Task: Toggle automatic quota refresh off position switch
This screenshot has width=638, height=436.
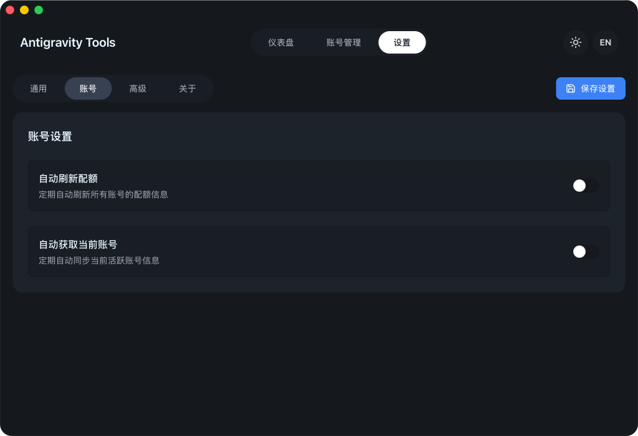Action: 584,186
